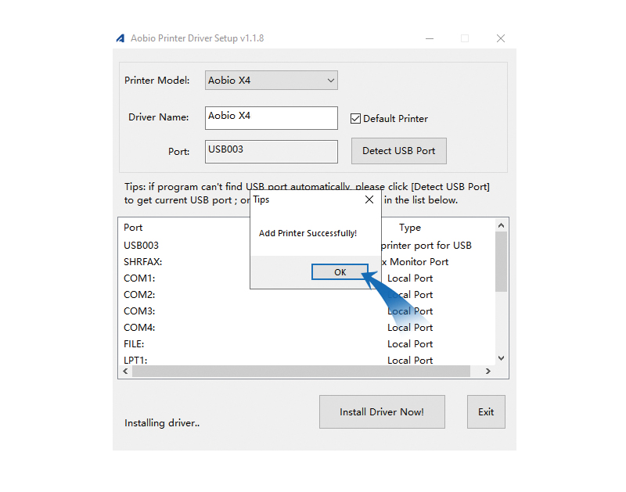
Task: Click Detect USB Port button
Action: coord(399,151)
